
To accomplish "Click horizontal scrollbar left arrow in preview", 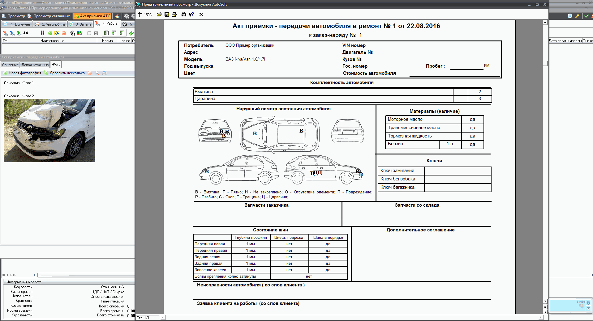I will click(162, 317).
